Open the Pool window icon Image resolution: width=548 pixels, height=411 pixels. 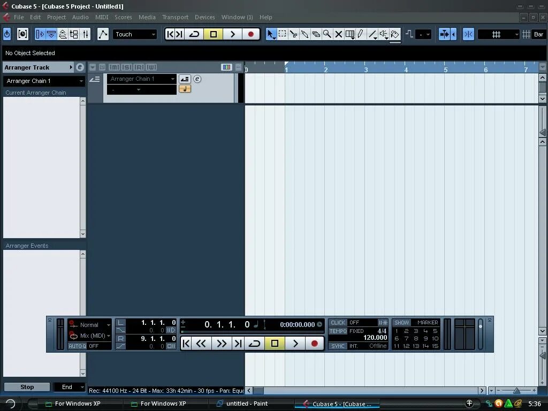74,34
